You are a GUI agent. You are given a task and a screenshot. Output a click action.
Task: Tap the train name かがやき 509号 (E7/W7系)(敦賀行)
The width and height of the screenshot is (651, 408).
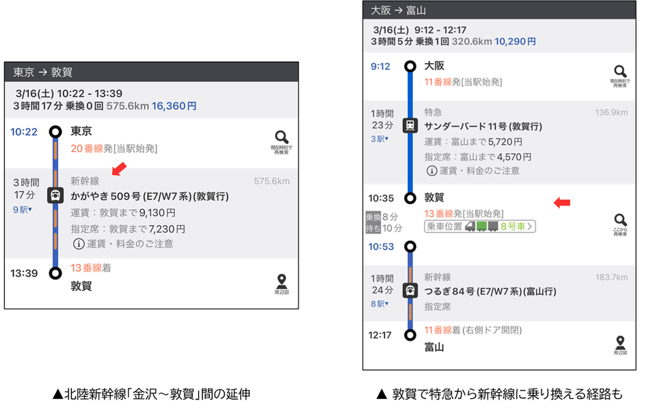150,196
